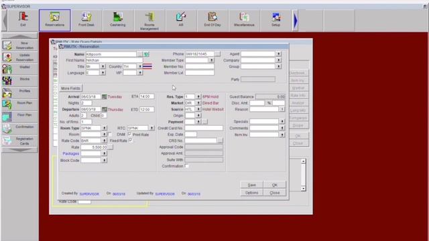Screen dimensions: 429x241
Task: Click the ETA time field
Action: coord(147,96)
